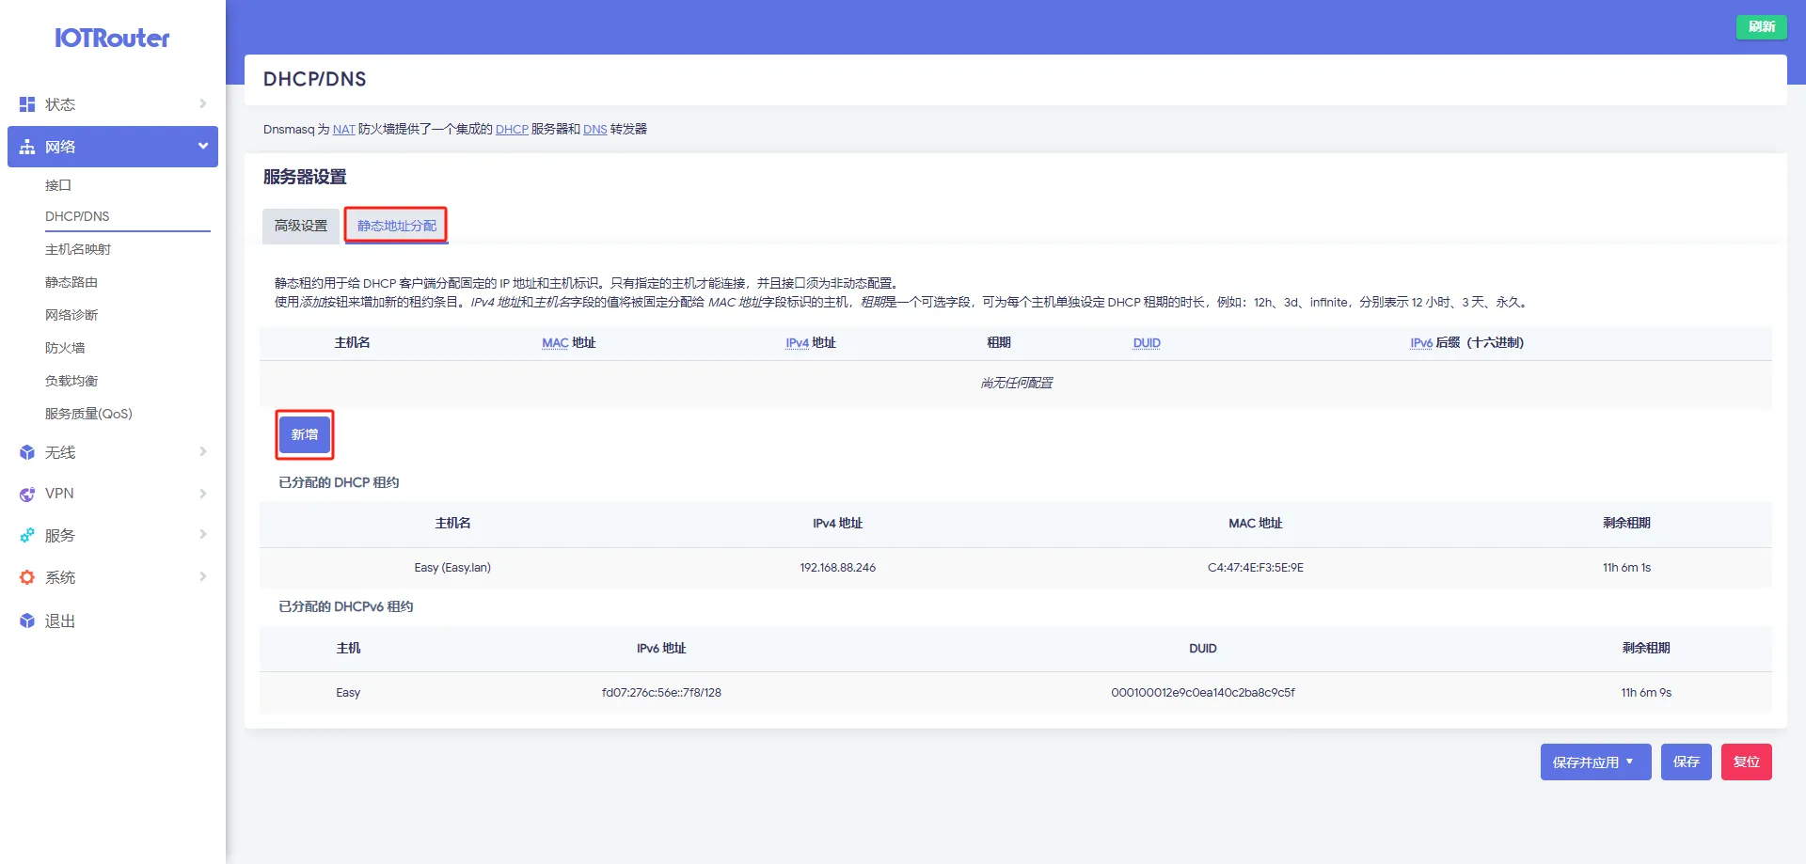Click the network topology icon in sidebar
This screenshot has width=1806, height=864.
[27, 147]
